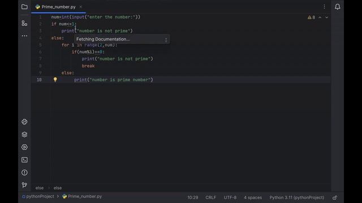Click Prime_number.py in navigation bar
Viewport: 362px width, 203px height.
pyautogui.click(x=82, y=197)
